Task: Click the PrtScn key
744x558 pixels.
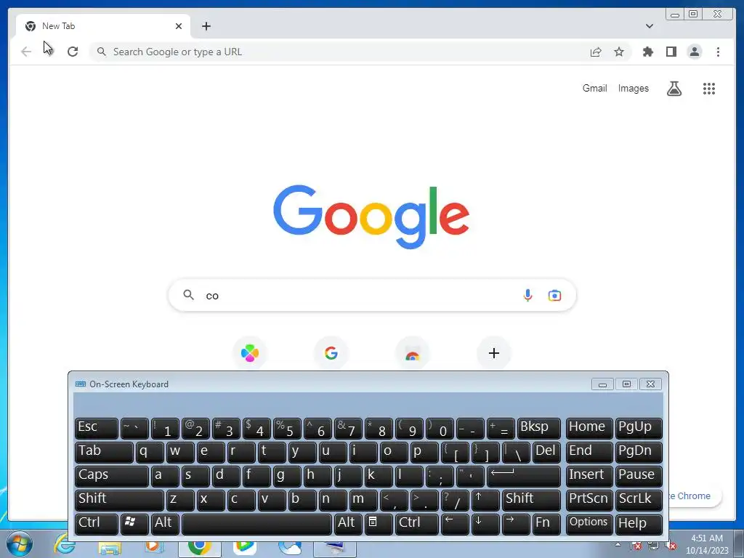Action: [589, 500]
